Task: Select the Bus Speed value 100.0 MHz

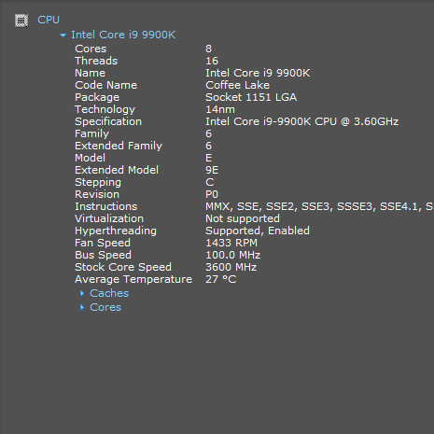Action: 232,255
